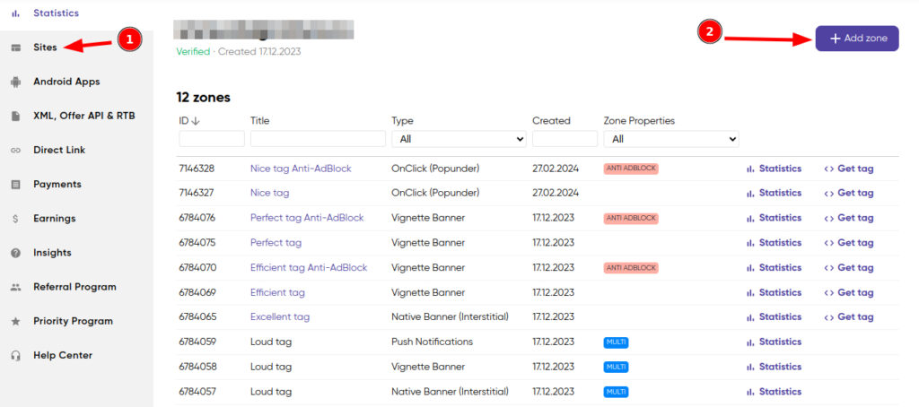The width and height of the screenshot is (919, 407).
Task: Click the Title filter input field
Action: [318, 139]
